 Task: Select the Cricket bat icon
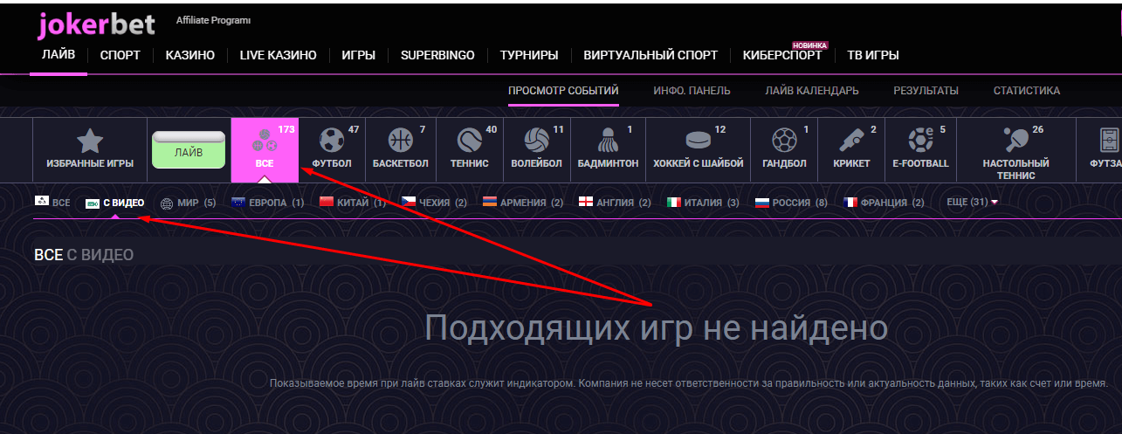[852, 141]
